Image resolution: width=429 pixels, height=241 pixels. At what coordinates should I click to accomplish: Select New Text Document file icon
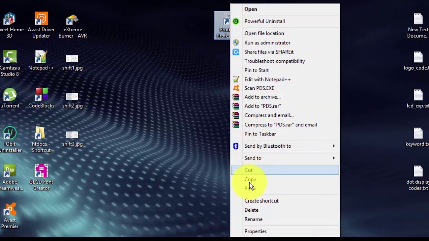pos(418,26)
